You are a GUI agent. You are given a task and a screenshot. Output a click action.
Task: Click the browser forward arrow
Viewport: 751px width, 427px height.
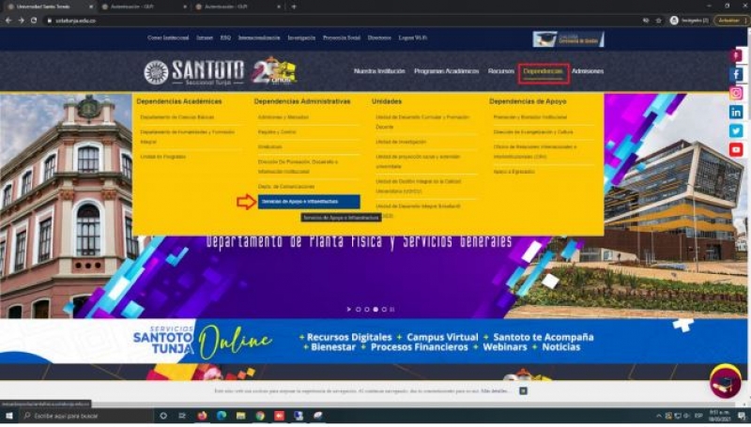tap(21, 21)
